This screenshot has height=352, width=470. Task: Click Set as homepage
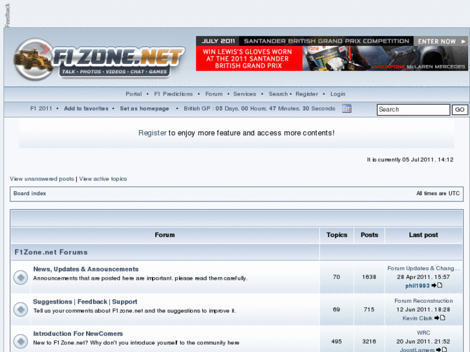[x=144, y=109]
